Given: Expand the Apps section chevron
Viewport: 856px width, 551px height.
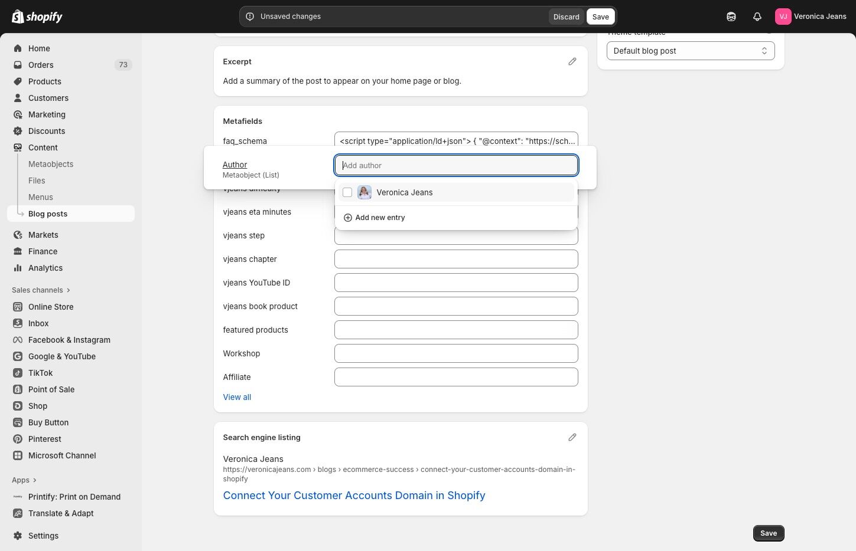Looking at the screenshot, I should (x=35, y=480).
